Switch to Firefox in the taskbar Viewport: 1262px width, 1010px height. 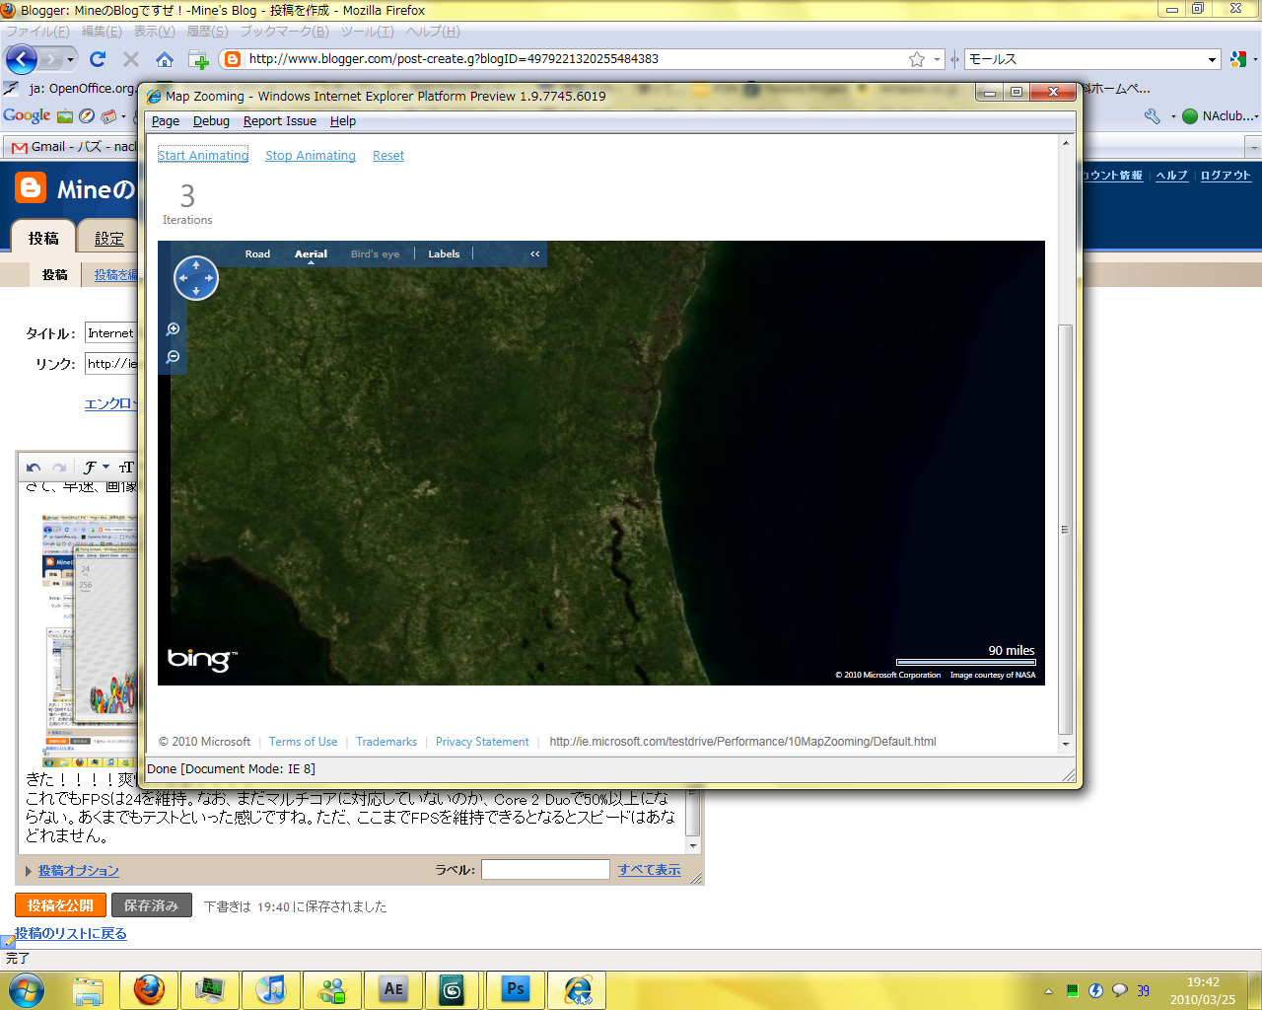(149, 989)
